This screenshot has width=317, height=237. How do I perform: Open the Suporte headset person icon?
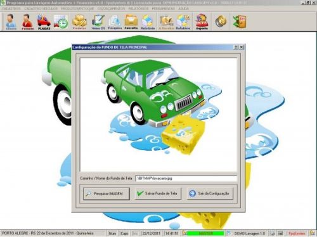pos(202,22)
